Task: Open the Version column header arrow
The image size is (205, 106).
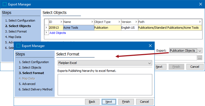Action: 136,22
